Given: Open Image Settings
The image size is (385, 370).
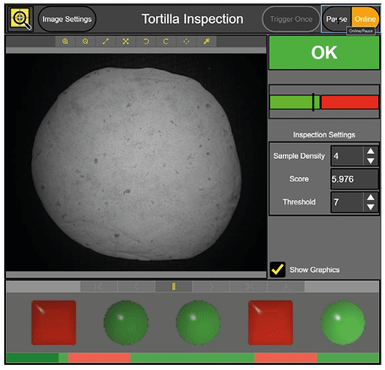Looking at the screenshot, I should [67, 19].
